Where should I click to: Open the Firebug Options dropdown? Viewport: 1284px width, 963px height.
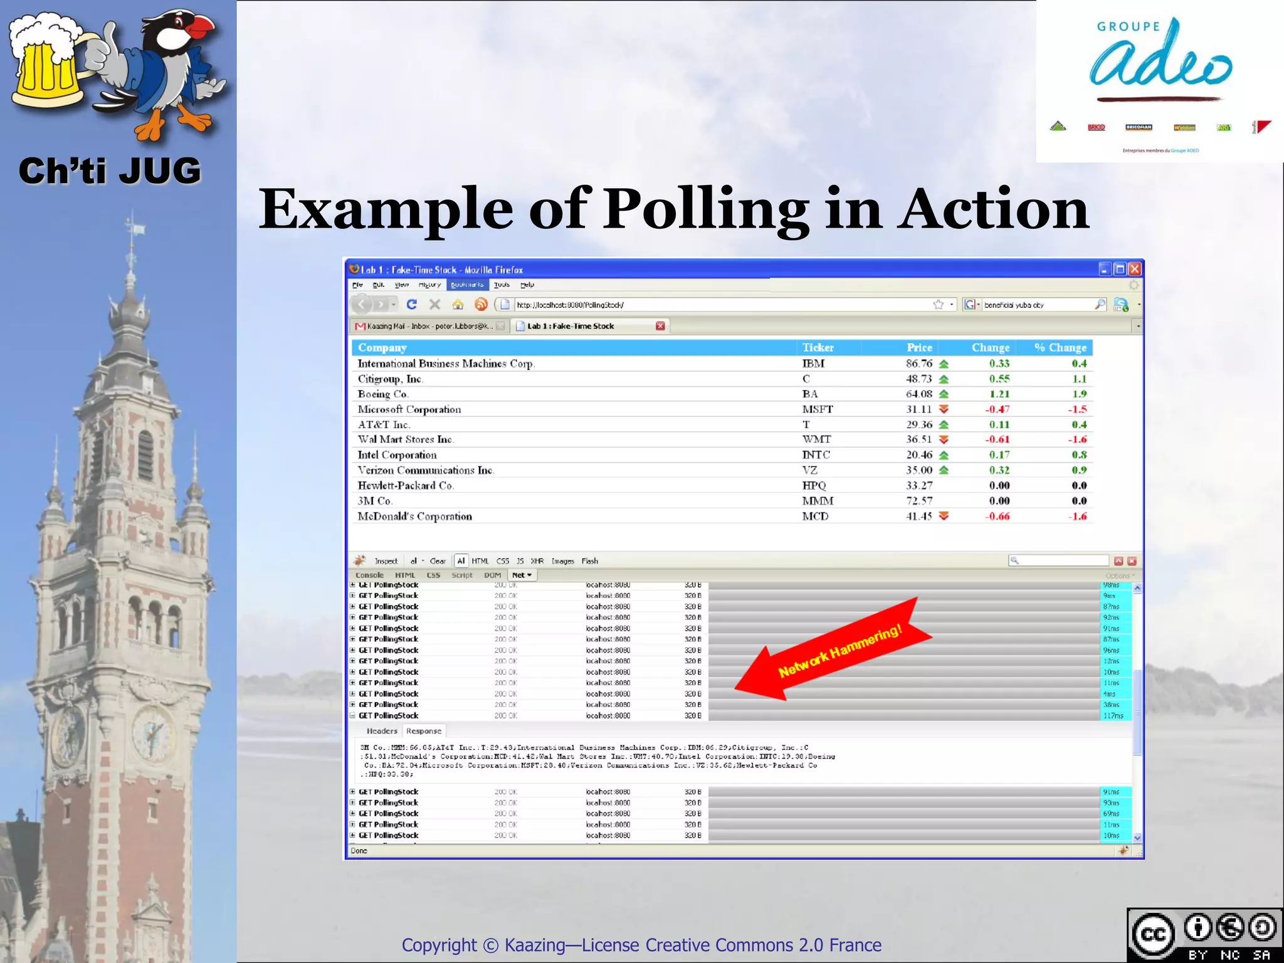click(x=1120, y=576)
